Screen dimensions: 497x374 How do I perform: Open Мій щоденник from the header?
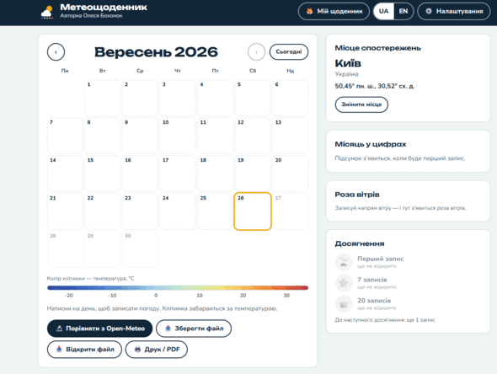(x=334, y=12)
